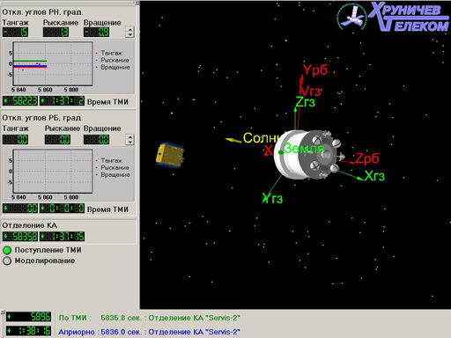Click the РБ telemetry clock display 0:00:00
This screenshot has height=338, width=451.
pyautogui.click(x=62, y=209)
